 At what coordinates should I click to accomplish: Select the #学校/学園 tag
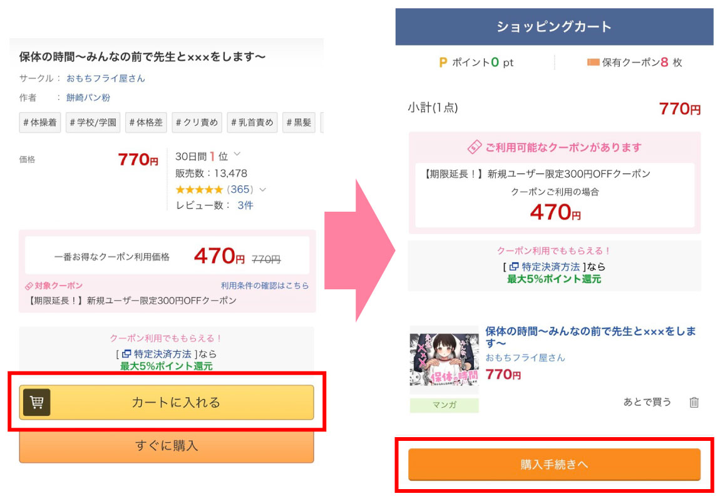coord(93,123)
